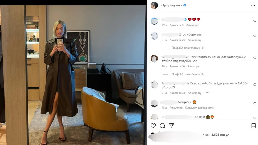Open the three-dot post options menu
Image resolution: width=258 pixels, height=145 pixels.
coord(253,5)
